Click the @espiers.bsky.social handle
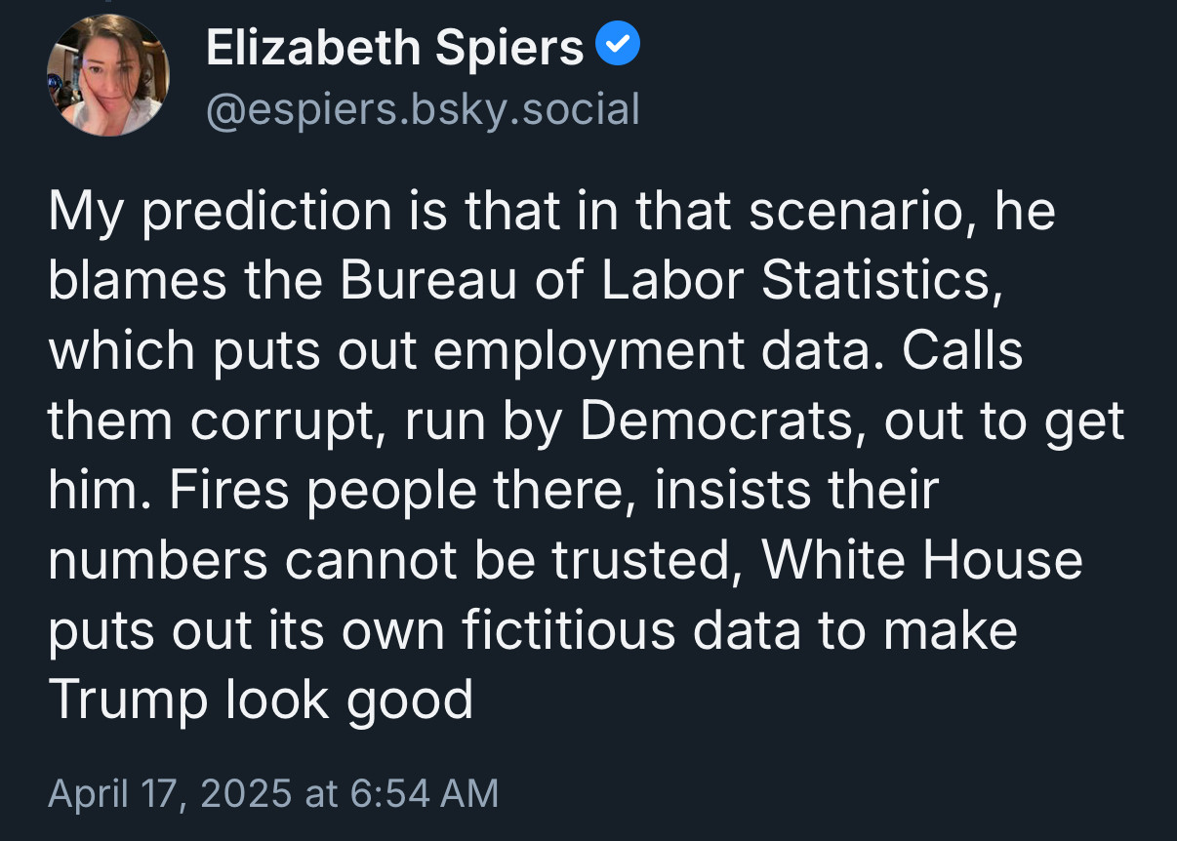The image size is (1177, 841). point(423,109)
